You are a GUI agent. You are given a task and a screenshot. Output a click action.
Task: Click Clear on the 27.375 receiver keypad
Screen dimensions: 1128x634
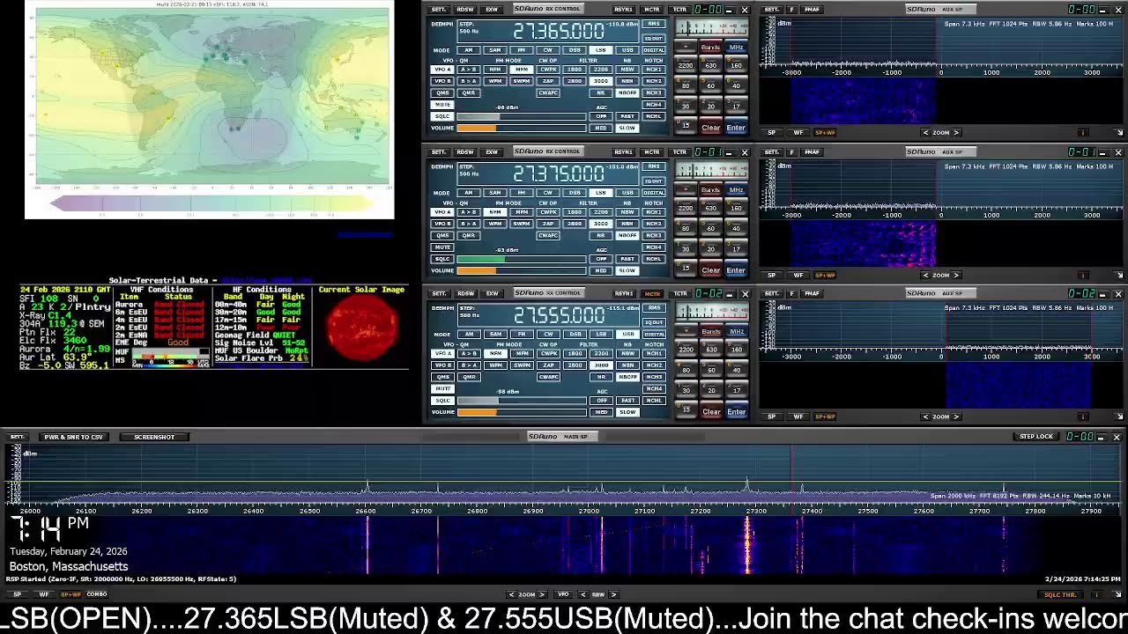pos(710,270)
